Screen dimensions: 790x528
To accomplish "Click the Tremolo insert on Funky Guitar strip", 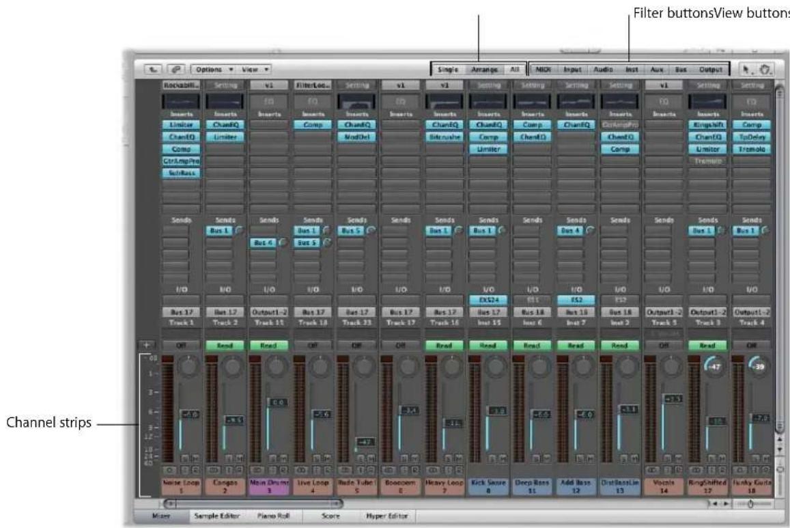I will click(752, 149).
